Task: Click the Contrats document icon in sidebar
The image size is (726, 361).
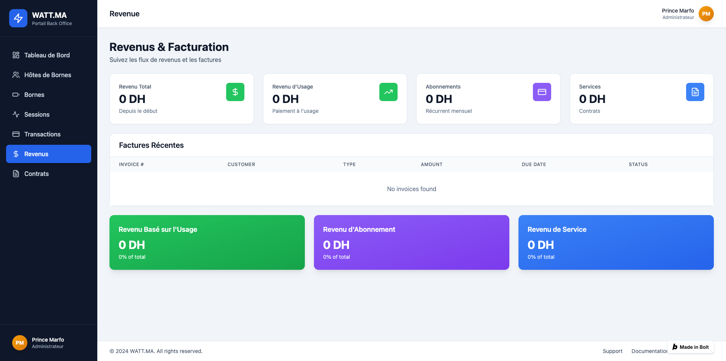Action: click(16, 174)
